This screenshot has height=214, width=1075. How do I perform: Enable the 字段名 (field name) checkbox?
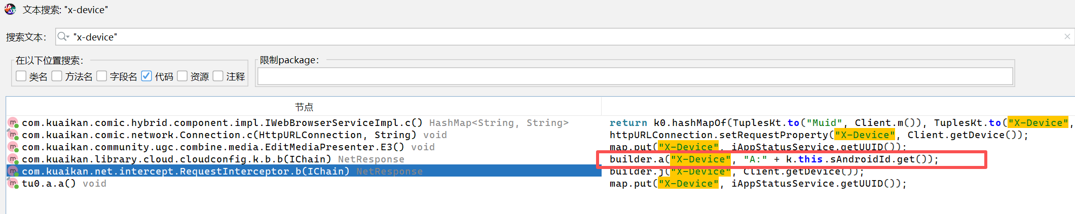coord(101,76)
